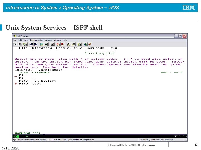This screenshot has width=201, height=150.
Task: Click the 'Connected to remote server' status text
Action: [x=55, y=140]
